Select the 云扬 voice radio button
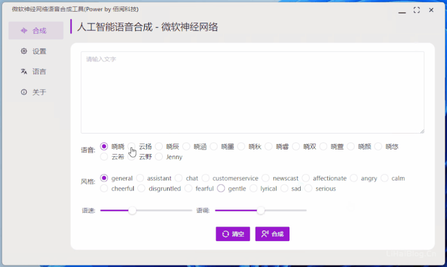This screenshot has width=447, height=267. tap(132, 146)
